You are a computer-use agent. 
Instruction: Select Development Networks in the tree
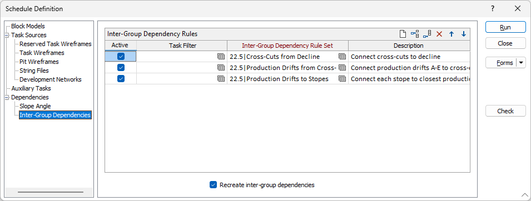pyautogui.click(x=51, y=79)
